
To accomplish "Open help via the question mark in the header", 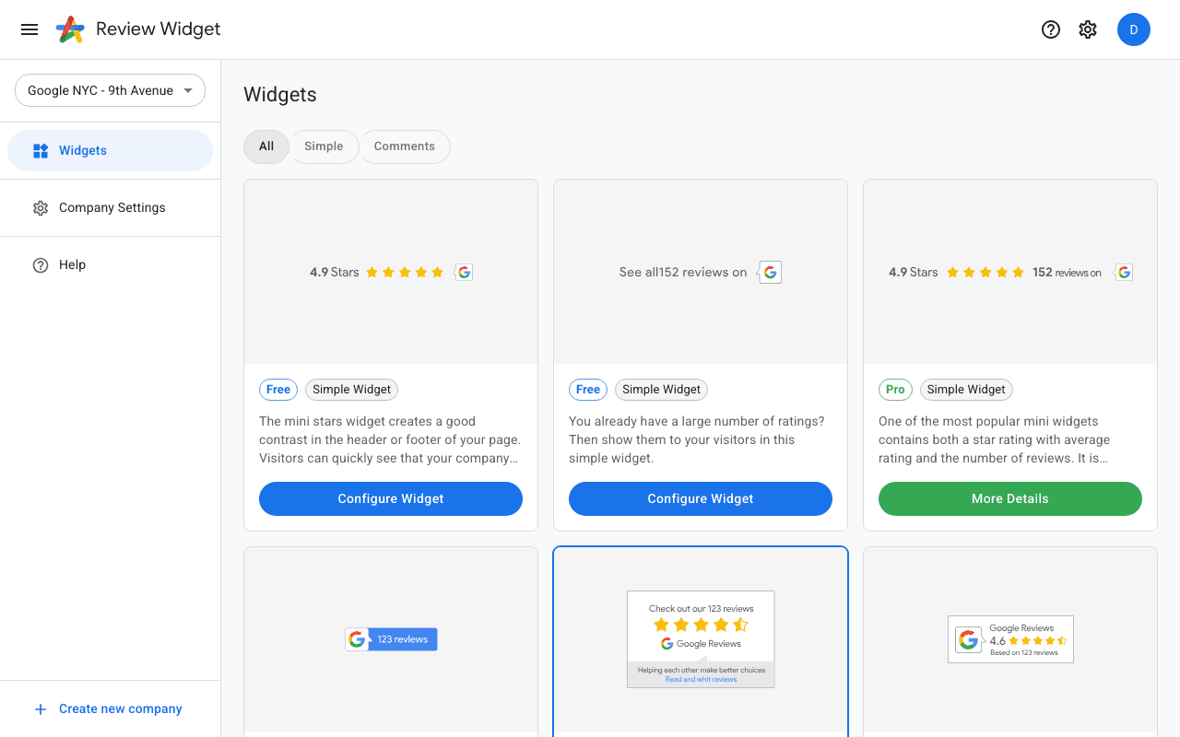I will (x=1051, y=29).
